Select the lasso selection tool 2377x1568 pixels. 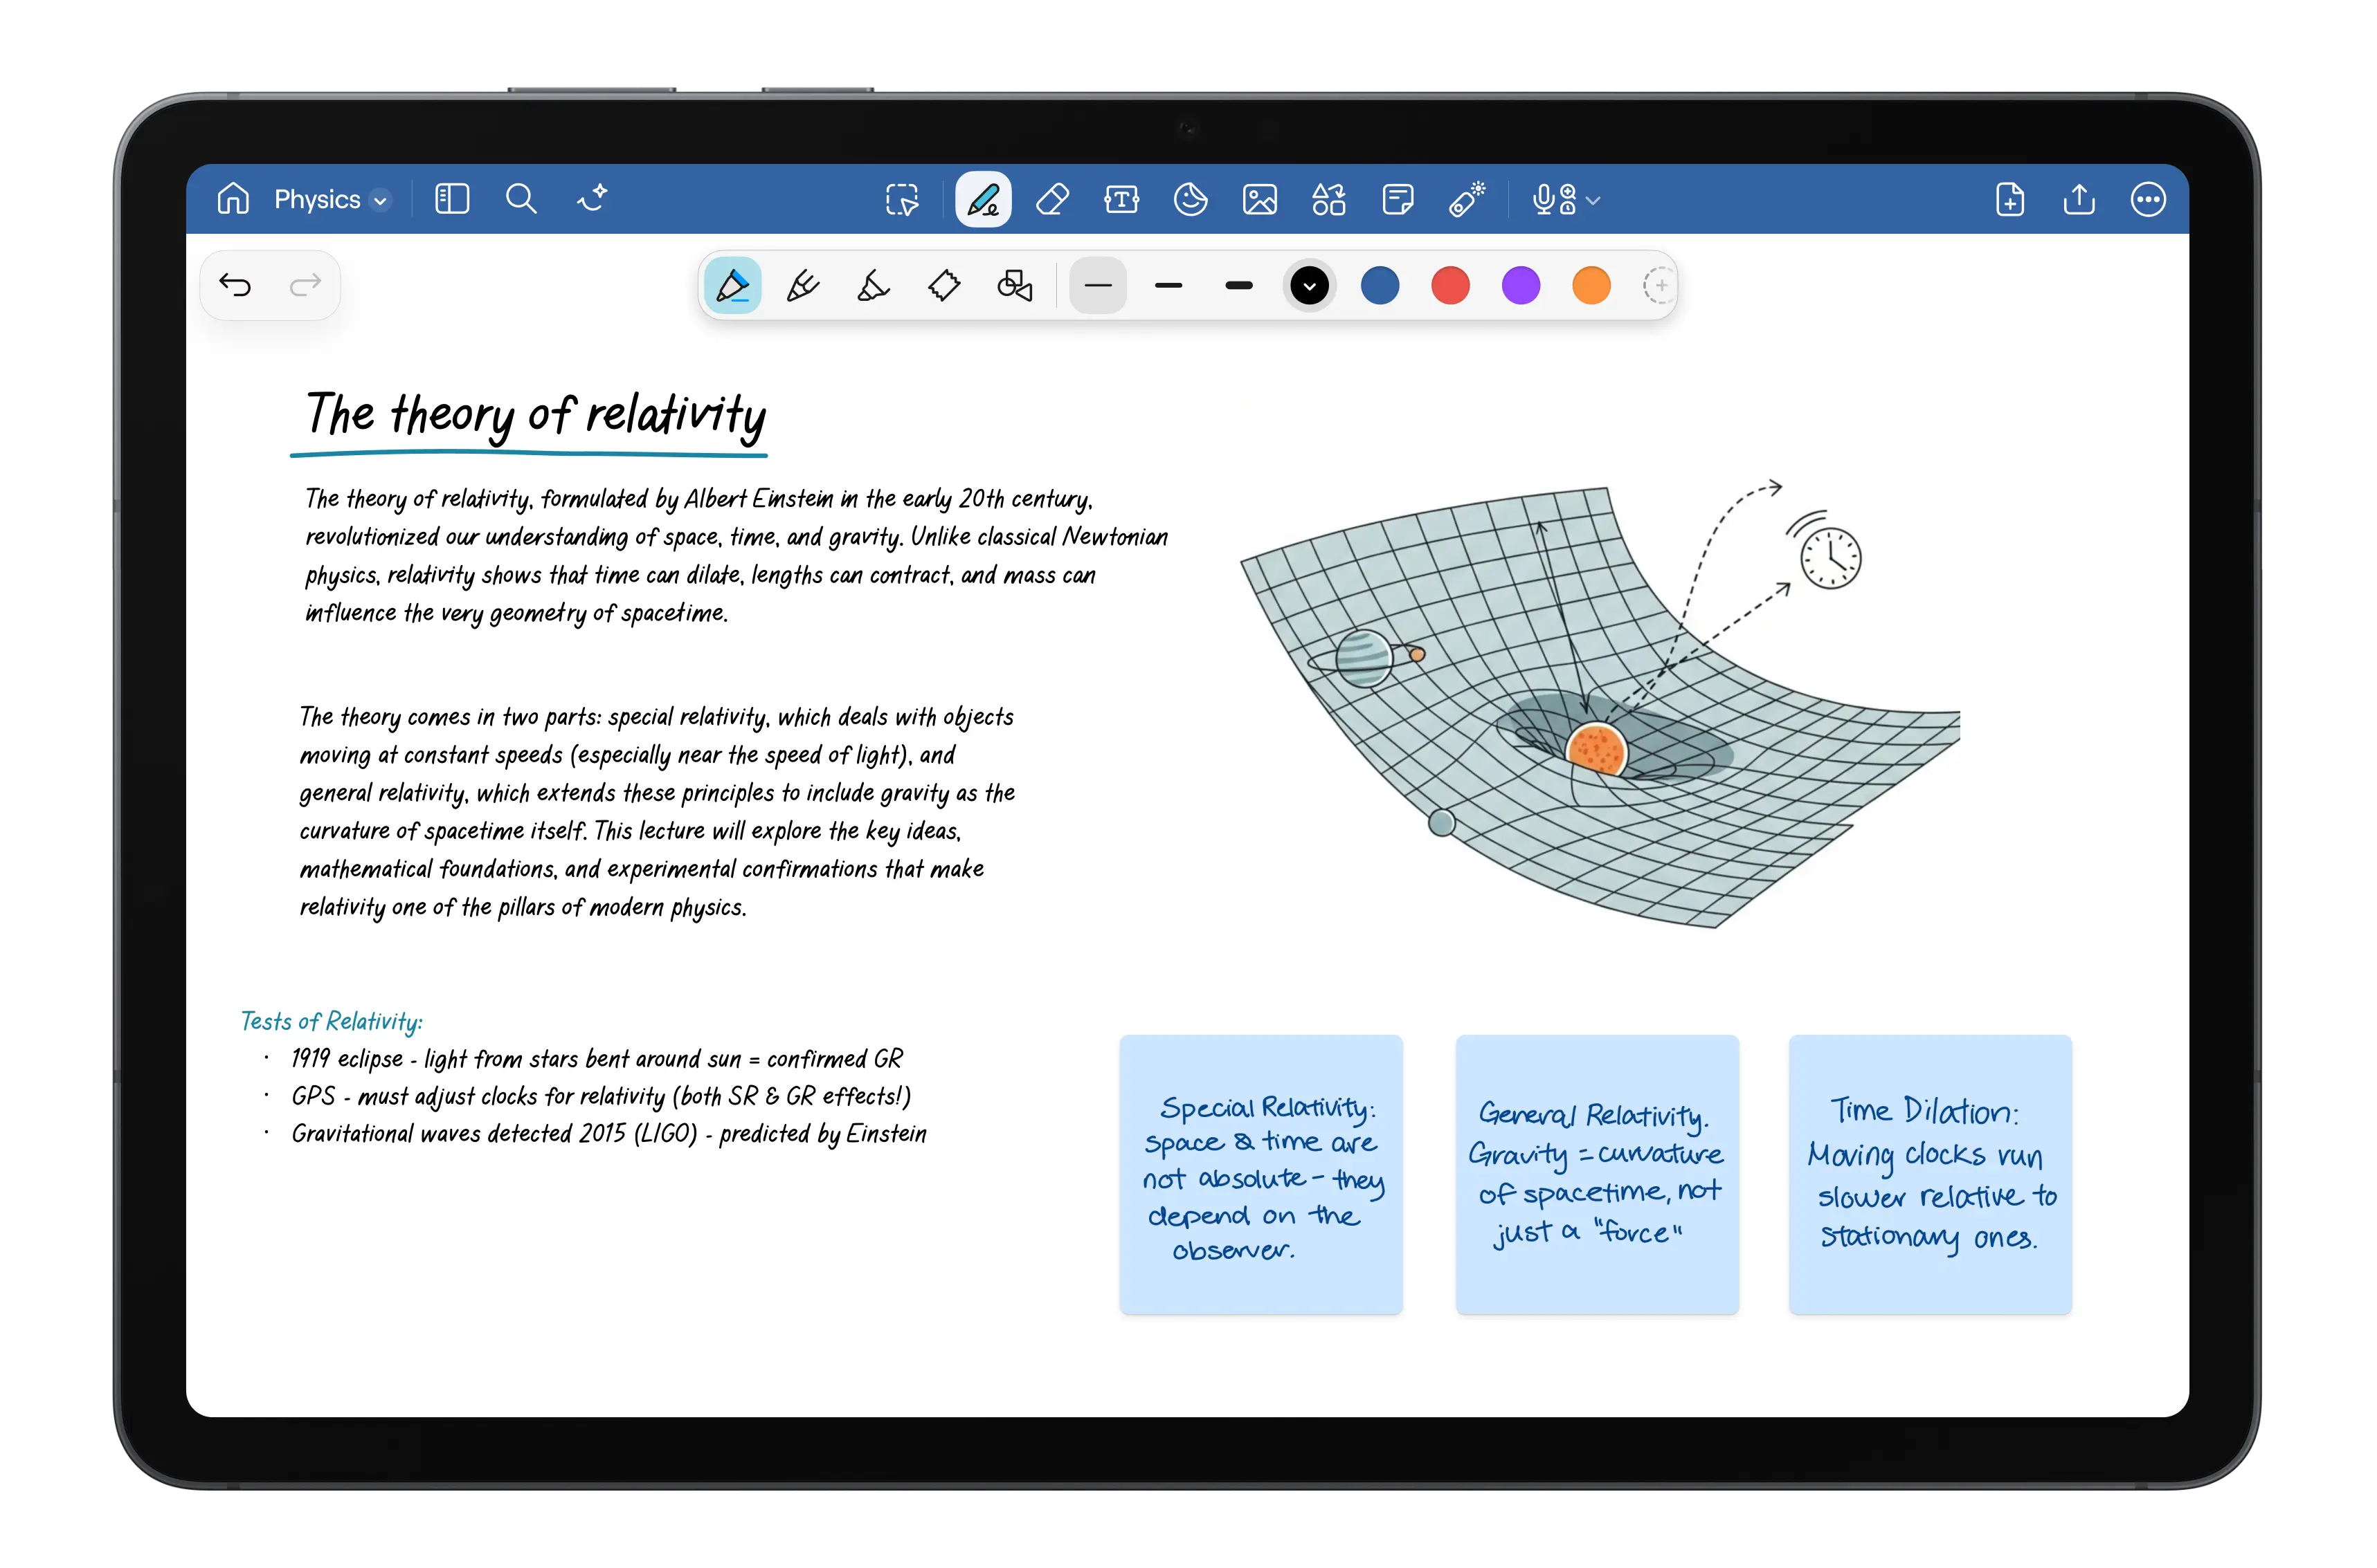(901, 200)
